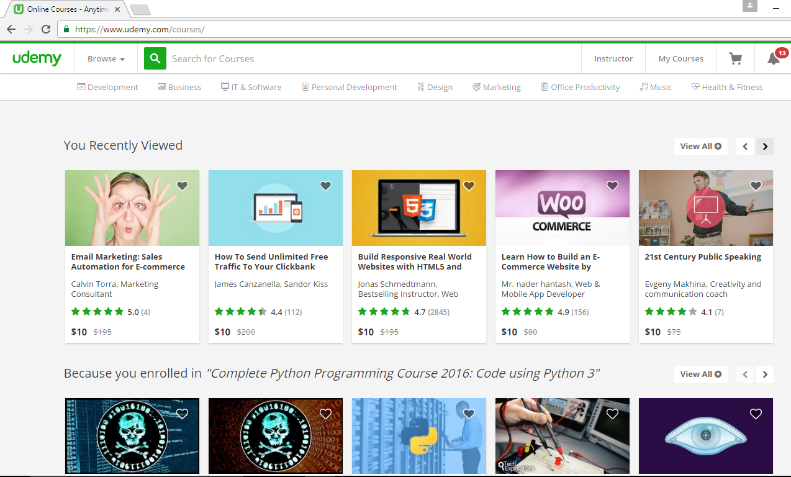Show next courses in the Python recommendations row
The image size is (791, 477).
tap(765, 375)
